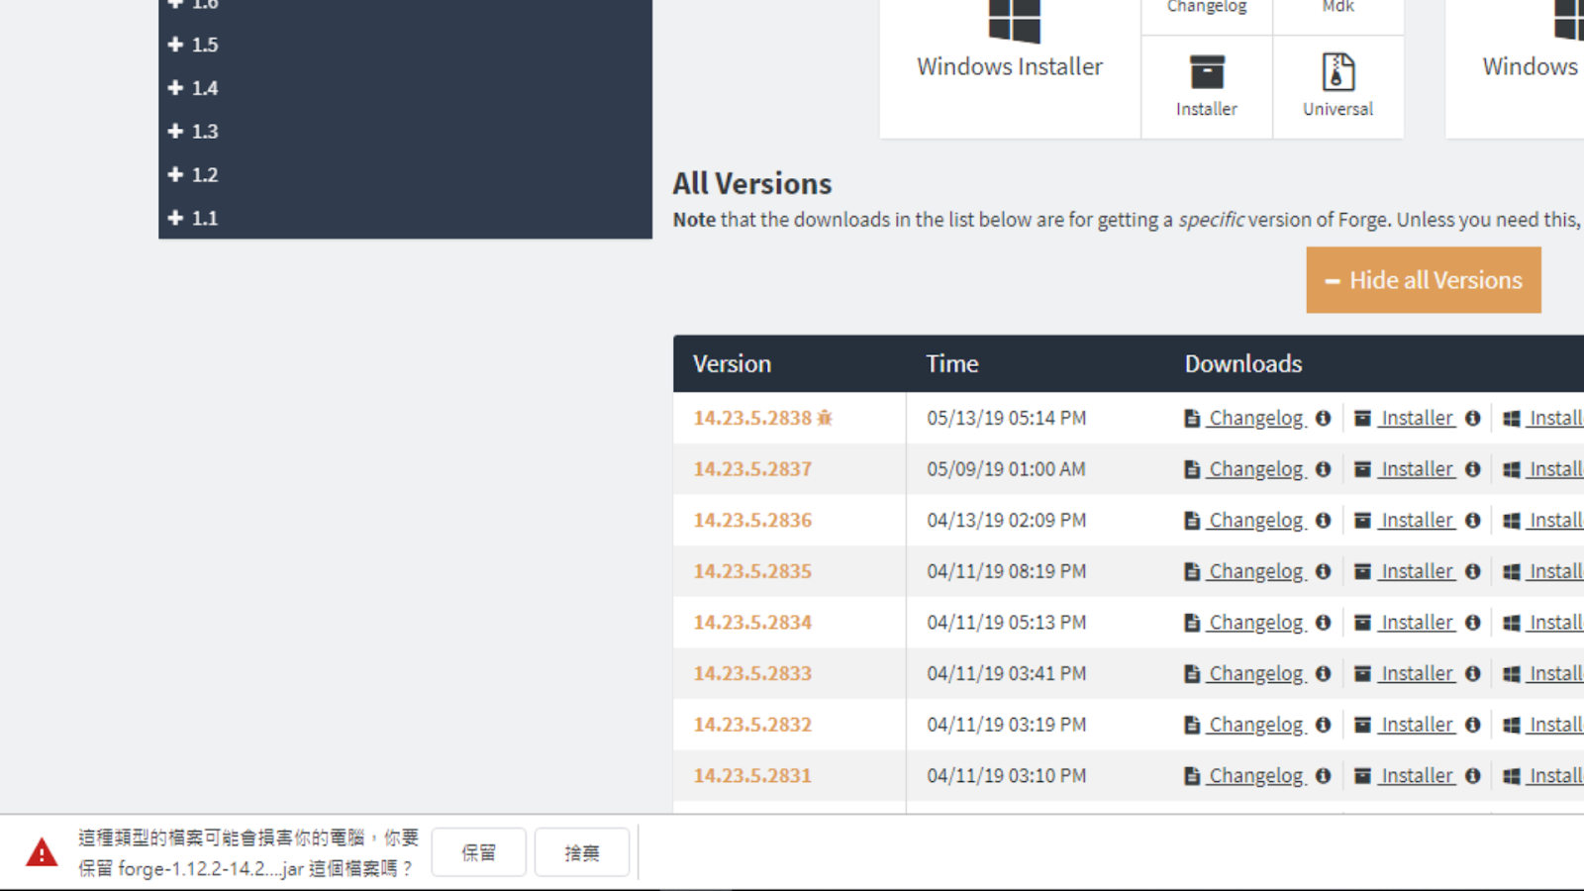Click Changelog info icon for 14.23.5.2832
The height and width of the screenshot is (891, 1584).
pyautogui.click(x=1324, y=725)
